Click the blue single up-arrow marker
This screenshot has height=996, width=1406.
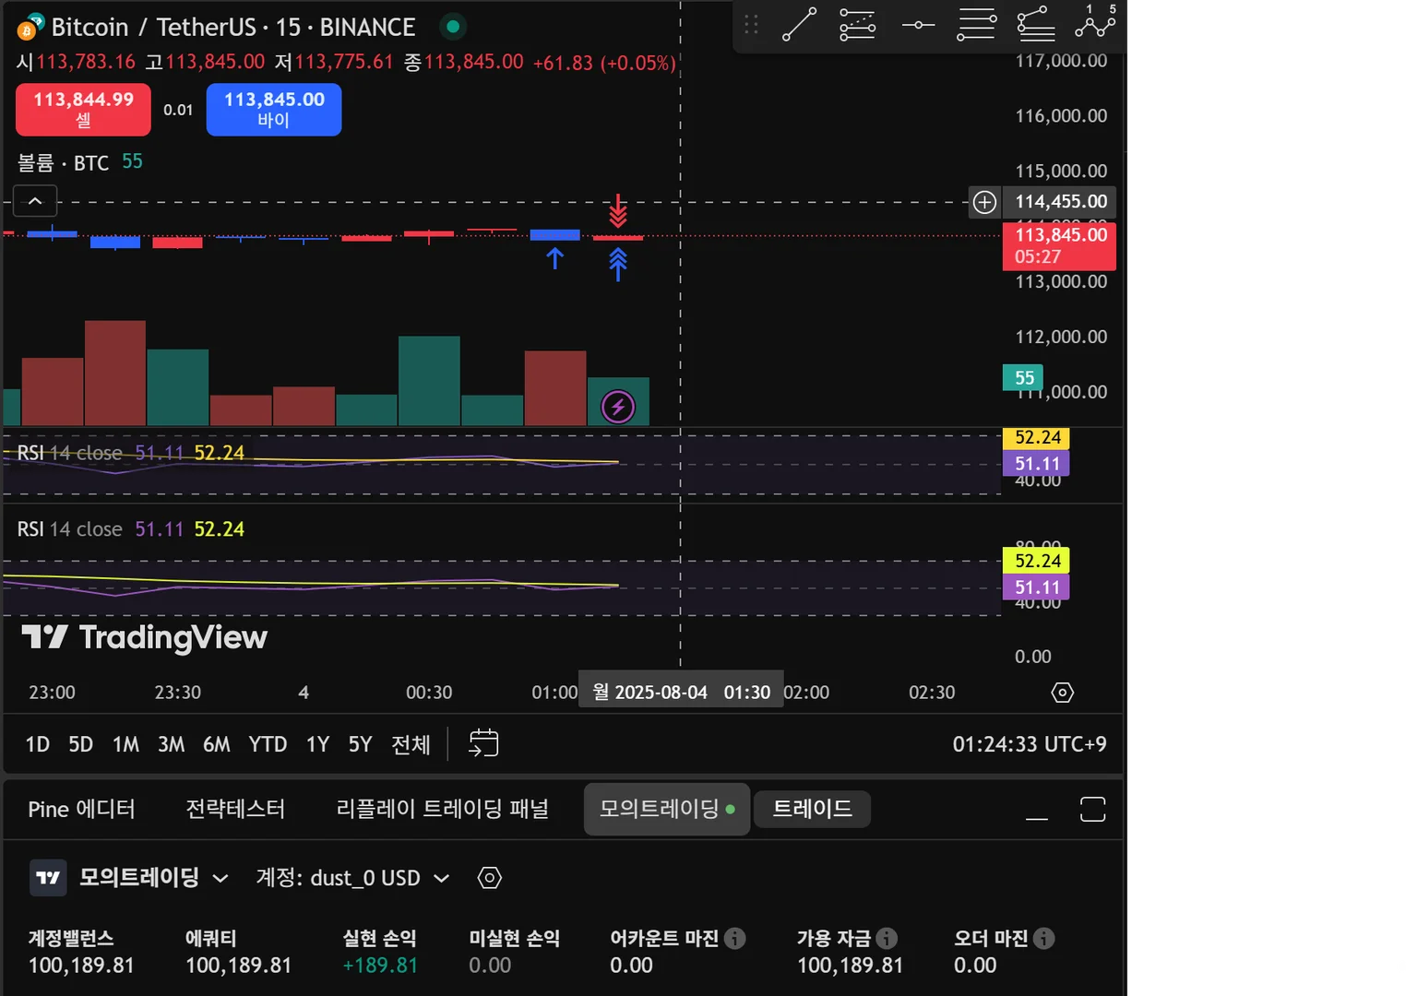pos(554,258)
